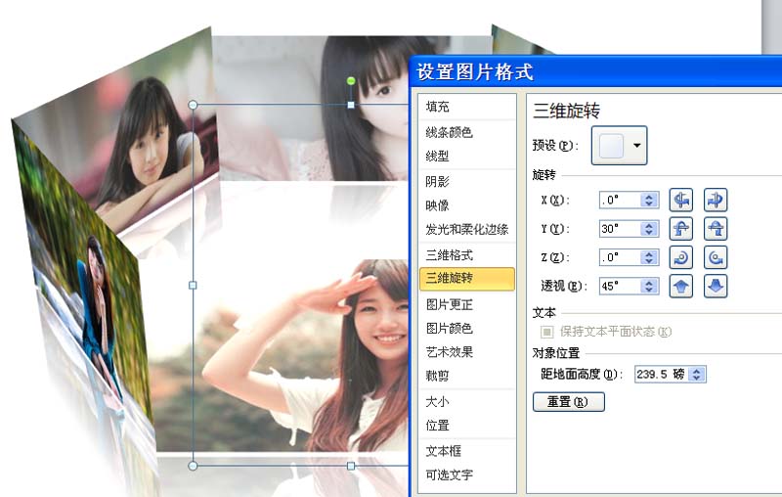Click the bottom-middle selection handle
The image size is (782, 497).
[351, 466]
